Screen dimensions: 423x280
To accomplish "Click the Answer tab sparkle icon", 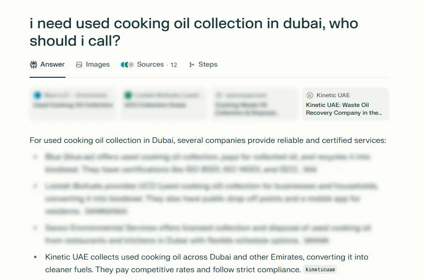I will pyautogui.click(x=34, y=64).
